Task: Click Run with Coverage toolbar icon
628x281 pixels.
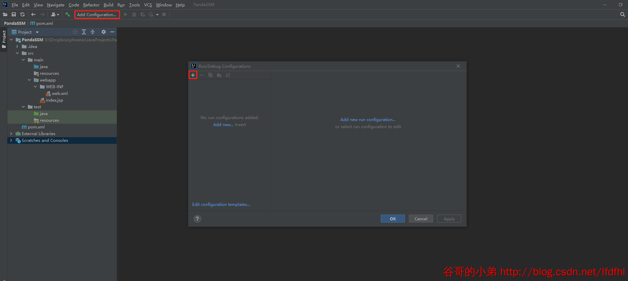Action: (x=143, y=14)
